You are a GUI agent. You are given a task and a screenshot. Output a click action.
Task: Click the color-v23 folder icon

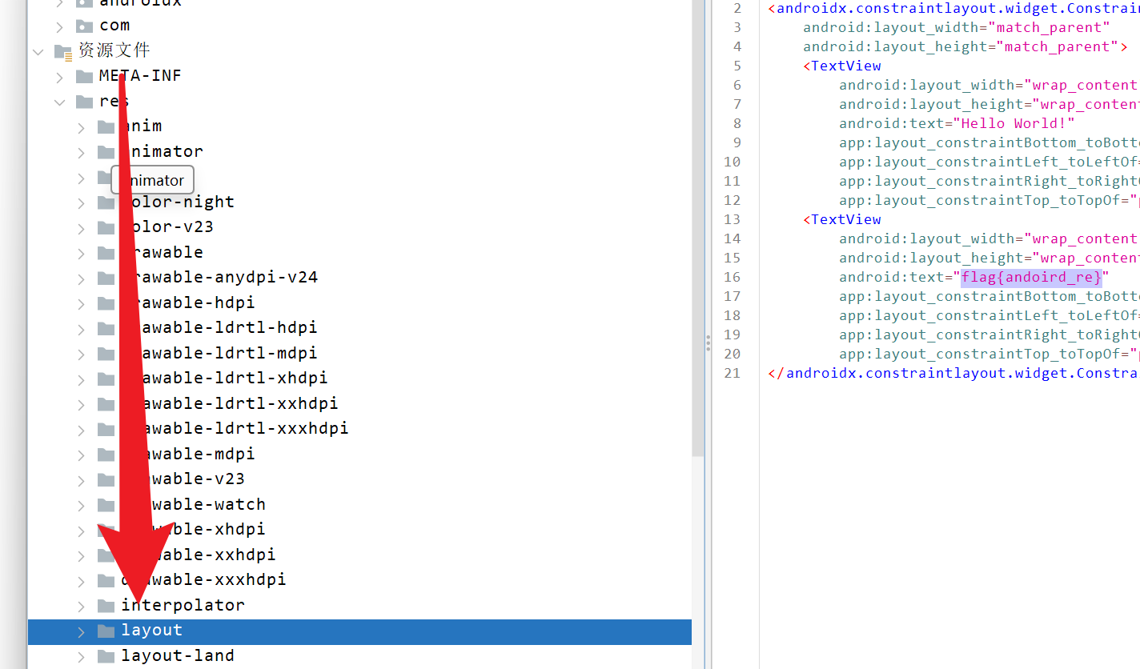click(106, 227)
